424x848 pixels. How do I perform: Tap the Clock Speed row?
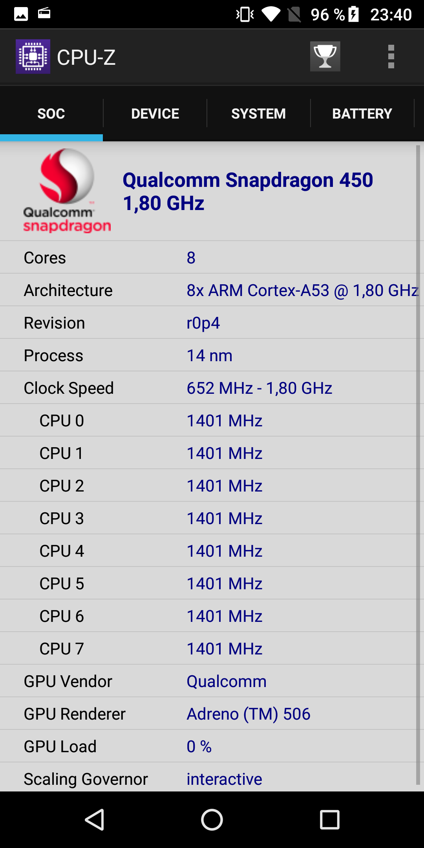(x=208, y=388)
